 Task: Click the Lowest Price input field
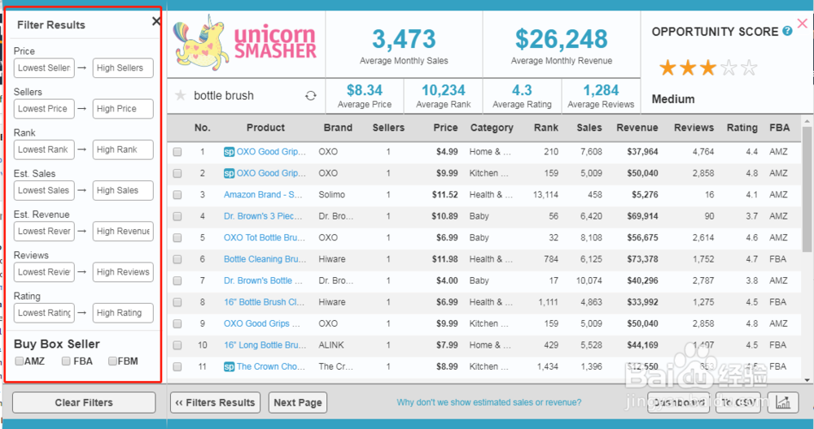[44, 109]
